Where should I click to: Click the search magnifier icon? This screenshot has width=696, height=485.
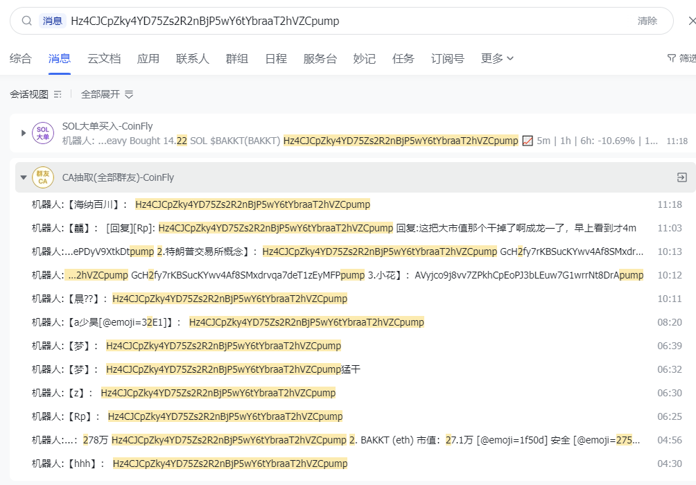pos(26,21)
